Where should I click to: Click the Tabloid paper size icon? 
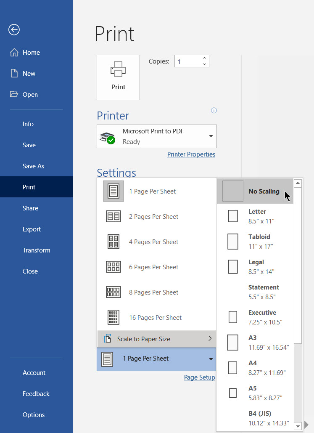pos(233,242)
